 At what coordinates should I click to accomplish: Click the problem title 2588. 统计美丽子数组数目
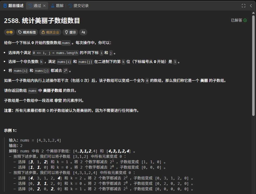(42, 21)
